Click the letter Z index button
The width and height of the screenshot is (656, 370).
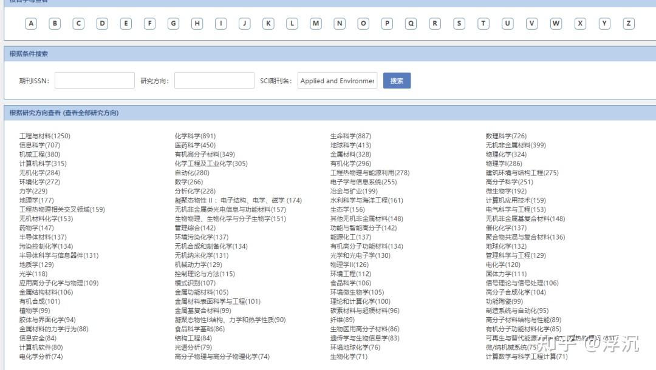pos(627,23)
